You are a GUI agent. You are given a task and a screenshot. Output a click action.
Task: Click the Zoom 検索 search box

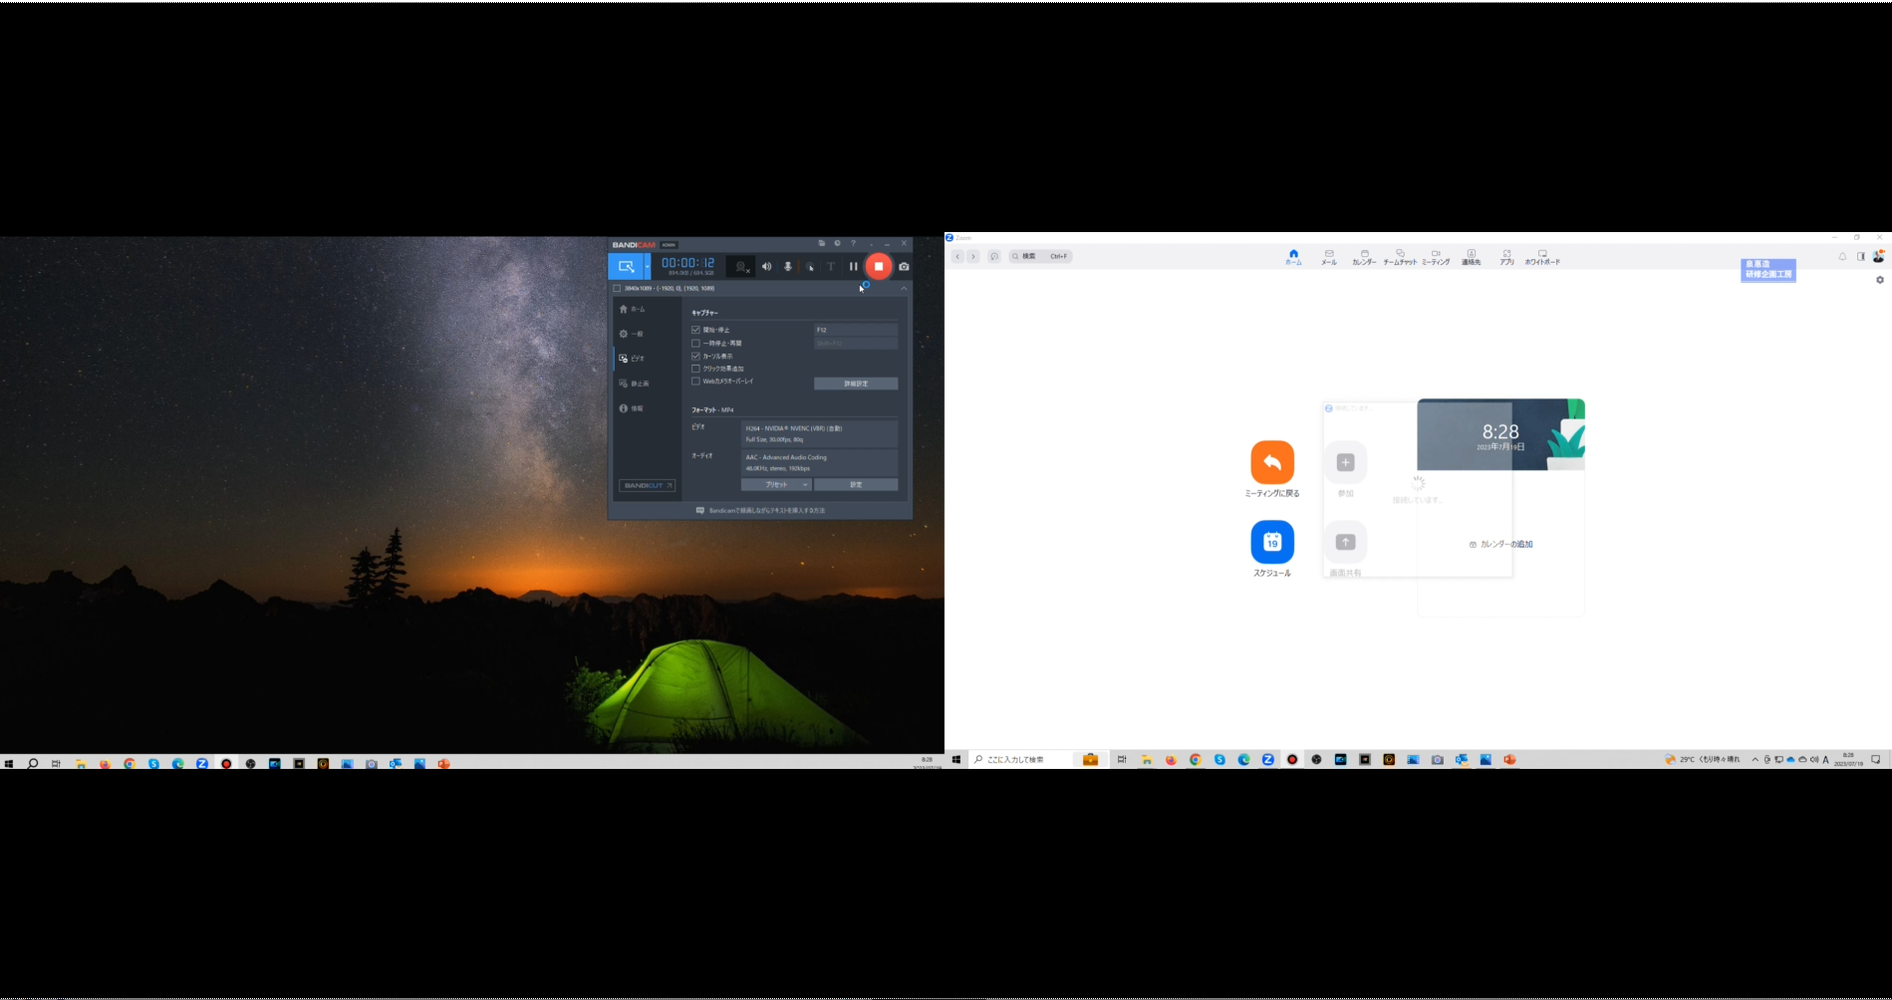(1040, 256)
